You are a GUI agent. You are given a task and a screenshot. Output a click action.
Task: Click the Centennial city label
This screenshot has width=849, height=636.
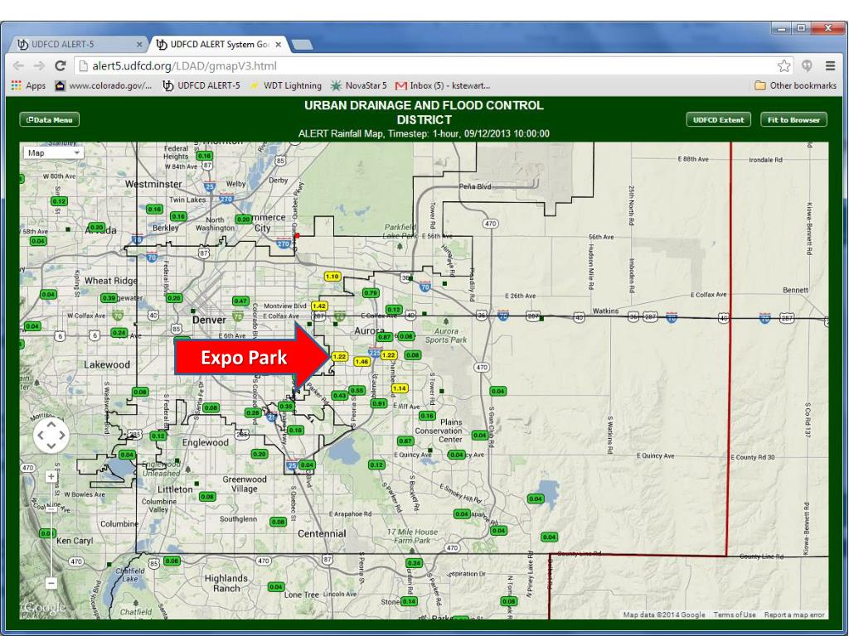pyautogui.click(x=322, y=533)
